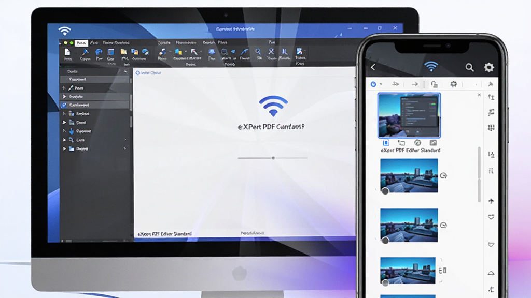The width and height of the screenshot is (531, 298).
Task: Open chevron at right of magnifier-page sidebar row
Action: (x=125, y=140)
